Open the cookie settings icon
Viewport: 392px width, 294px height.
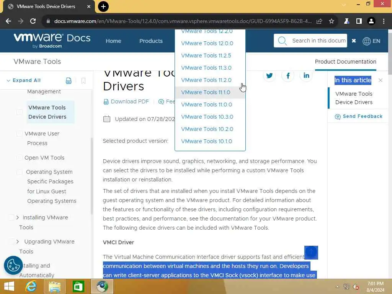point(13,265)
